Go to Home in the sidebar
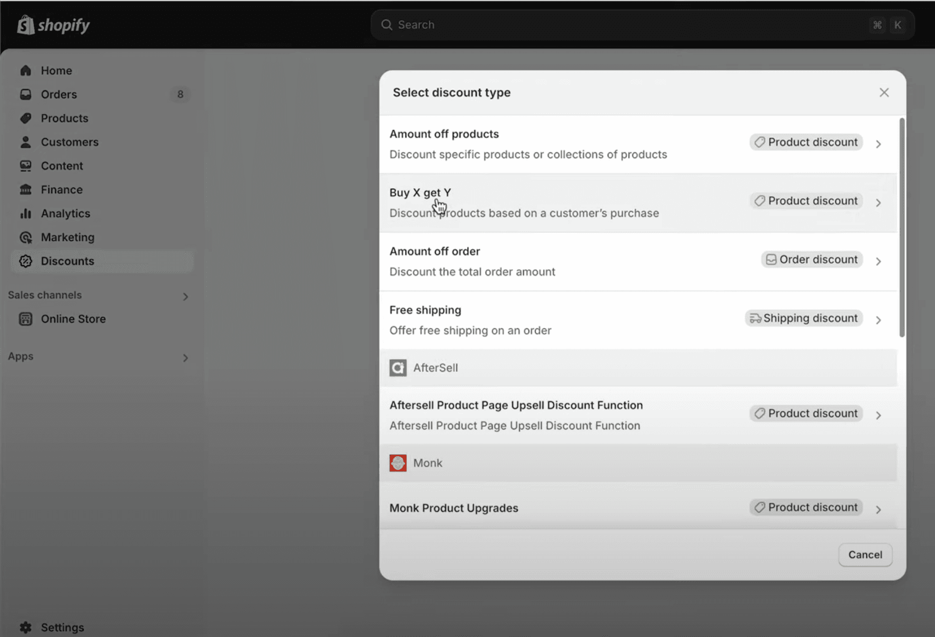This screenshot has width=935, height=637. 102,71
